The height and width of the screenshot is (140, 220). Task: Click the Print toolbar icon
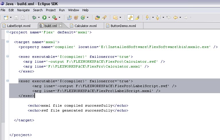[x=23, y=18]
